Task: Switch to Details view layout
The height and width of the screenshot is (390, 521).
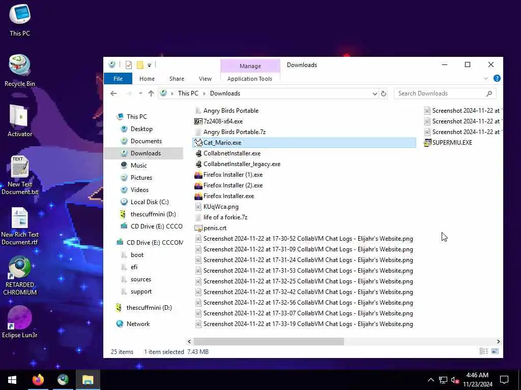Action: pyautogui.click(x=484, y=351)
